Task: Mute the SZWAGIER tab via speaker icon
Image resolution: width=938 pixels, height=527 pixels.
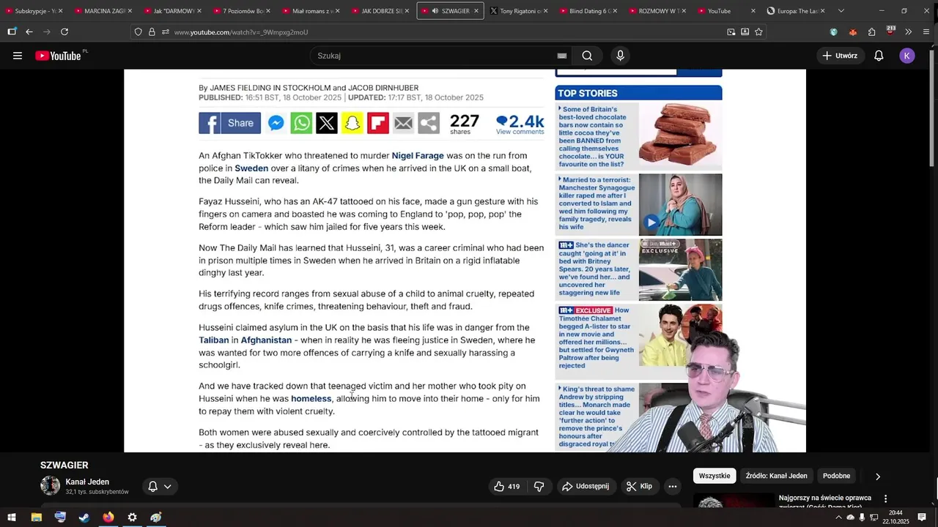Action: [435, 11]
